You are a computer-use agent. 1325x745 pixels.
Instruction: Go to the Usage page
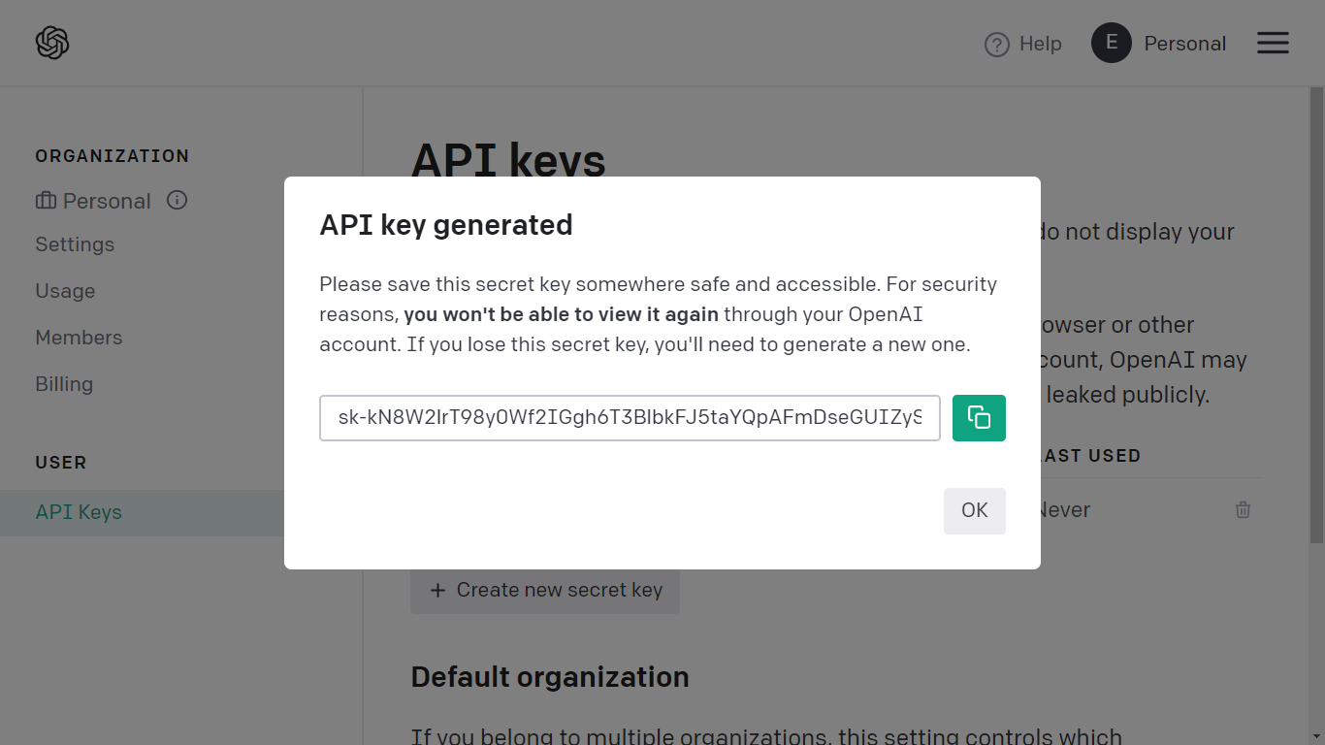[65, 291]
